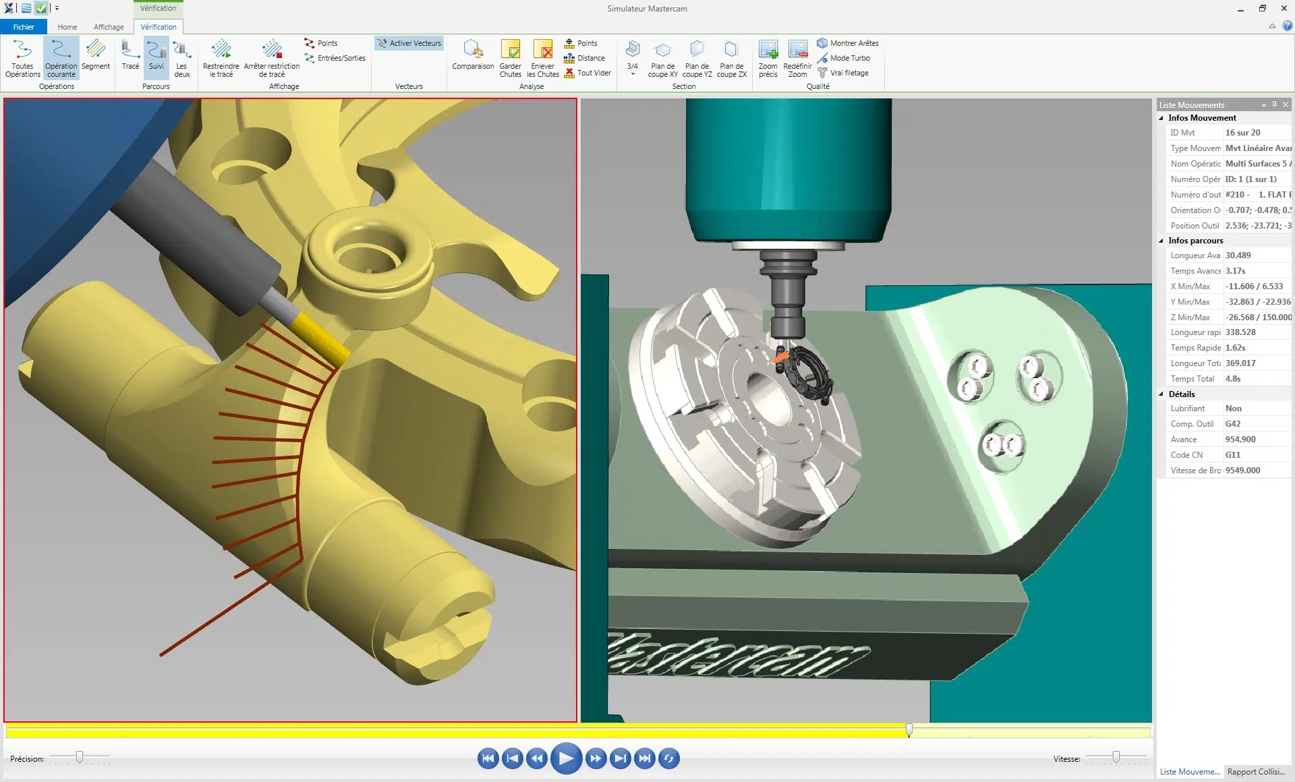Collapse the Détails section

[x=1161, y=394]
